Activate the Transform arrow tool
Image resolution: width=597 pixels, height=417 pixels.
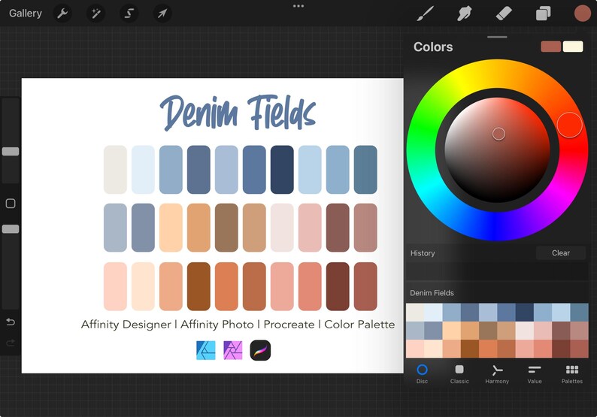pyautogui.click(x=162, y=14)
